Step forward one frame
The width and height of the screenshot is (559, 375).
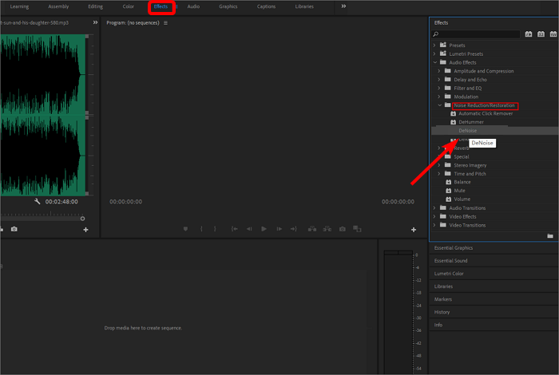click(x=279, y=229)
